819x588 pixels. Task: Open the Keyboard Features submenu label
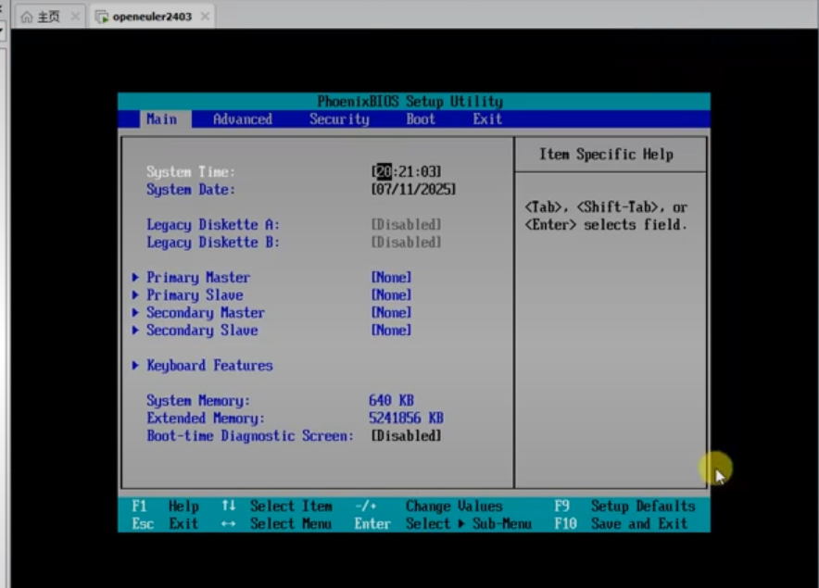[x=209, y=366]
